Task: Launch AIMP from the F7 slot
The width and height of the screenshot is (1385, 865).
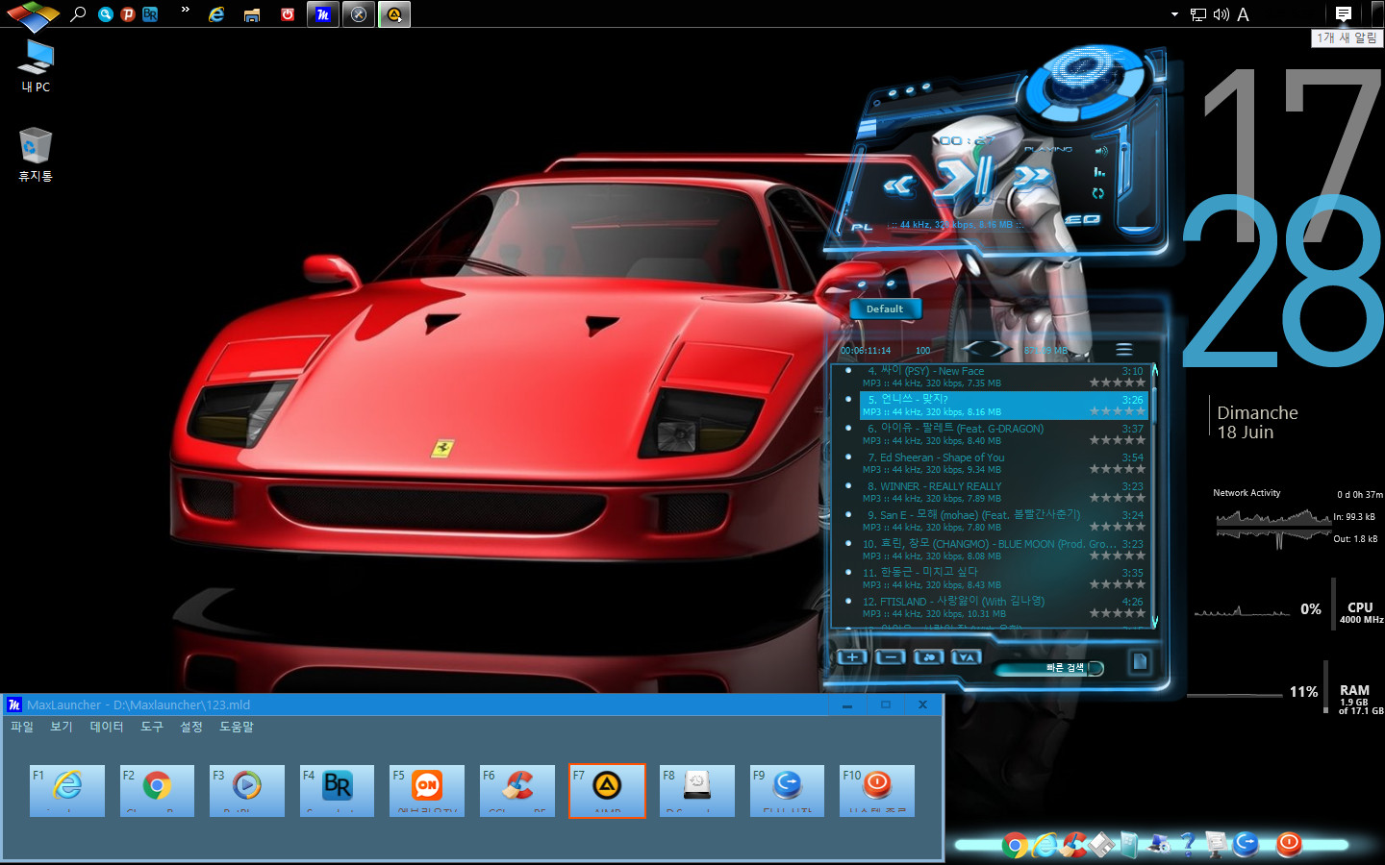Action: pos(607,790)
